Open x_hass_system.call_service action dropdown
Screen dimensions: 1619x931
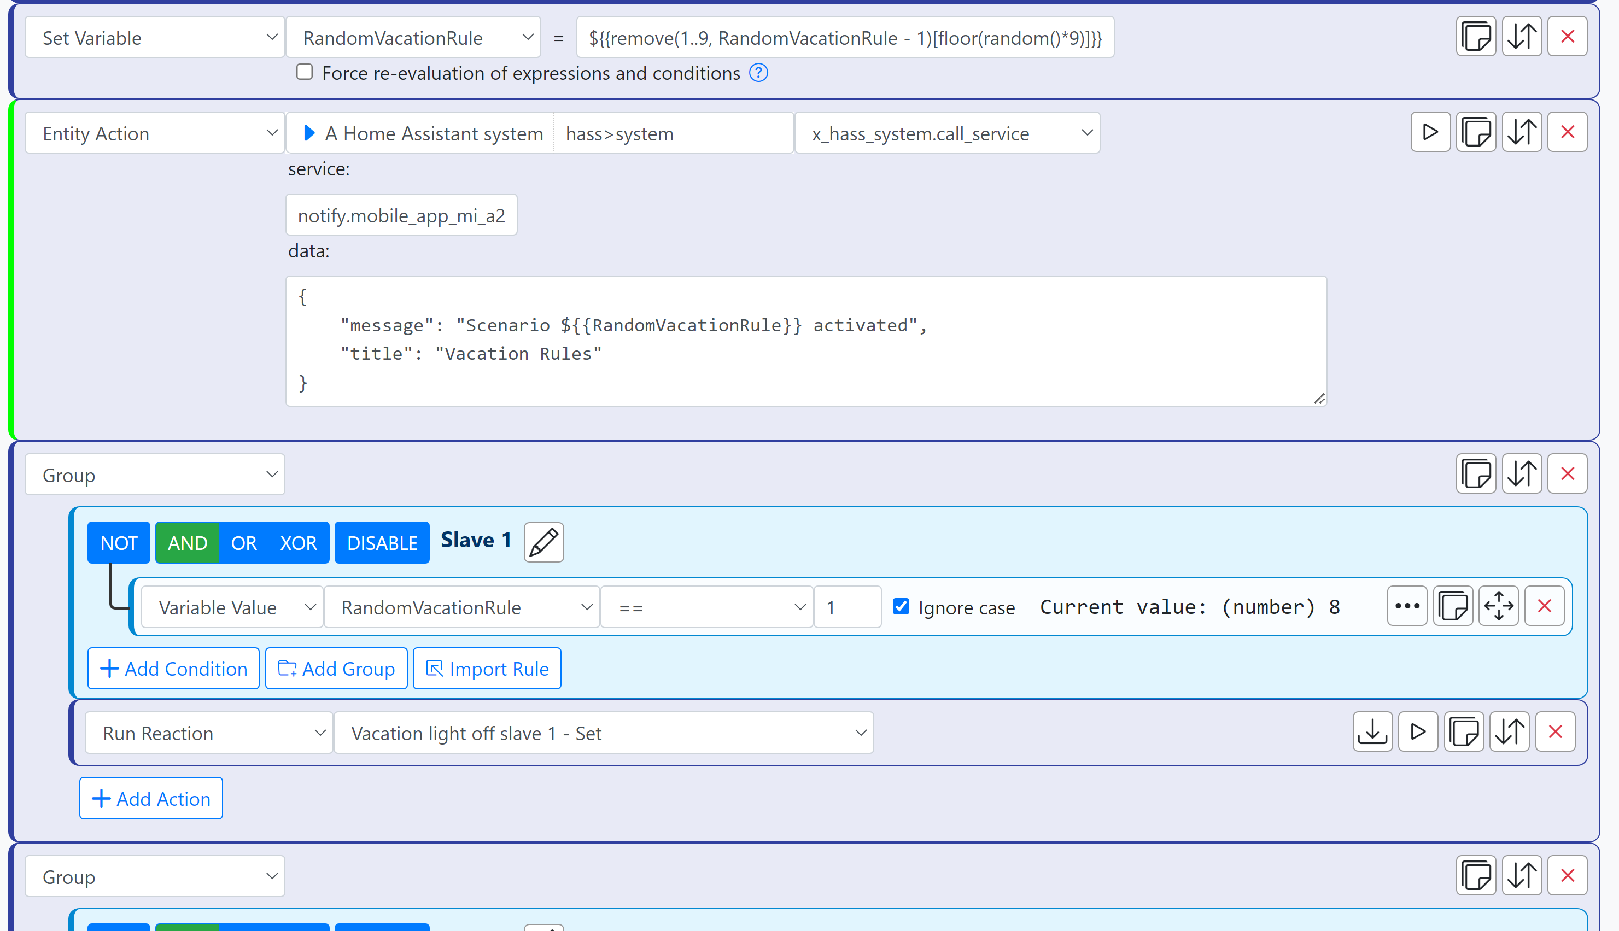[947, 133]
